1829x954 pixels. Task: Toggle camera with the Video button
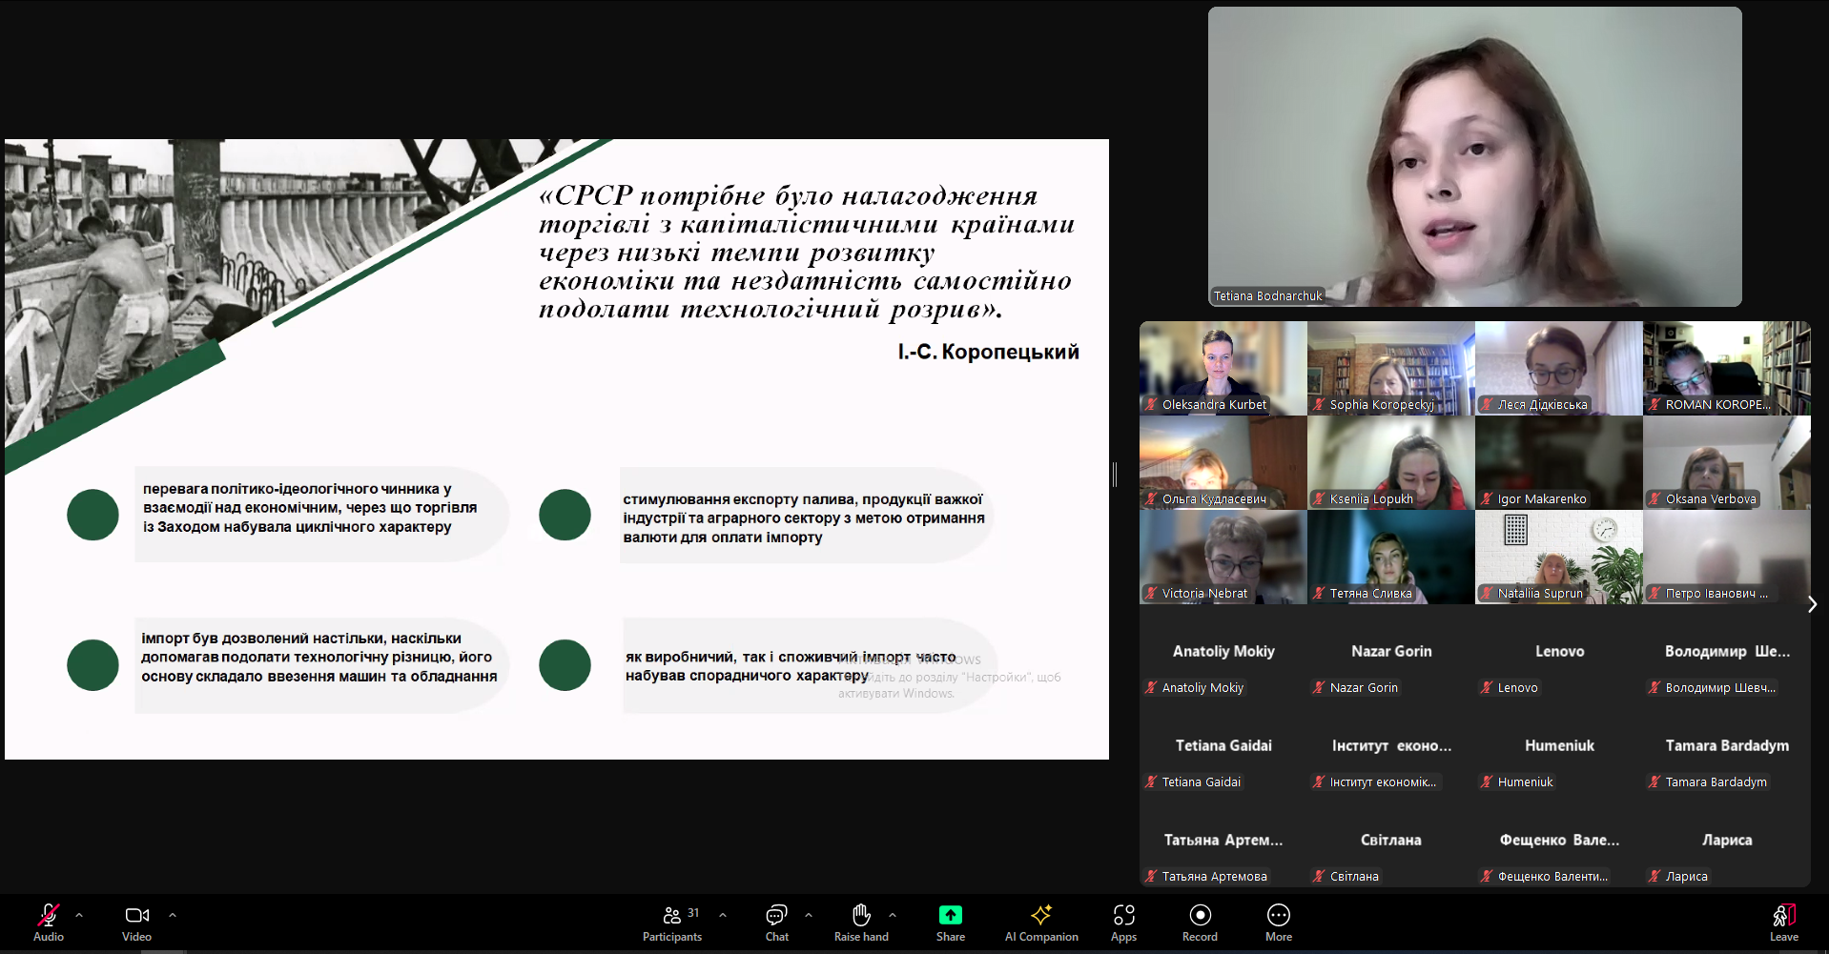136,922
